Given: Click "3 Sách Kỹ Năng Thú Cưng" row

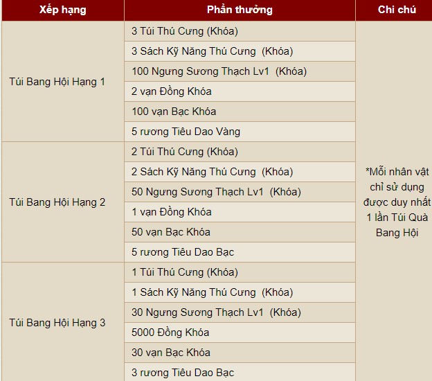Looking at the screenshot, I should click(212, 51).
